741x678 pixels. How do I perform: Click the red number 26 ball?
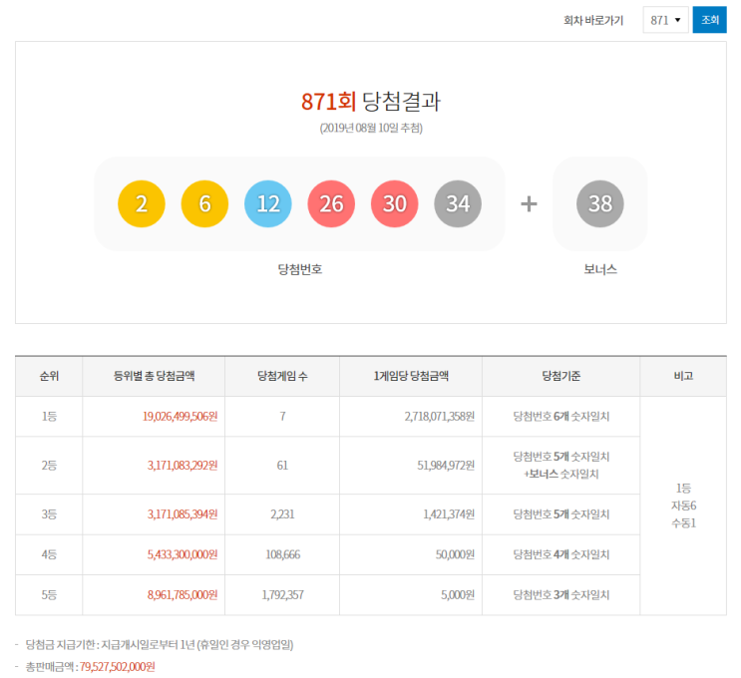[331, 203]
